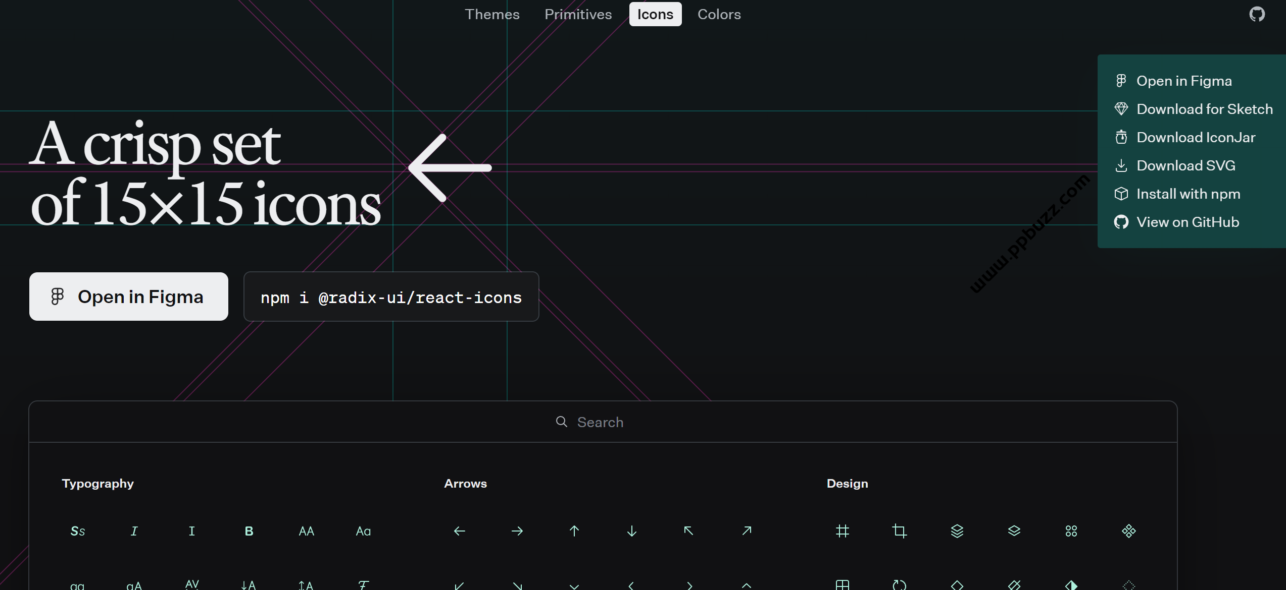Switch to the Colors navigation tab
Screen dimensions: 1286x590
tap(718, 14)
